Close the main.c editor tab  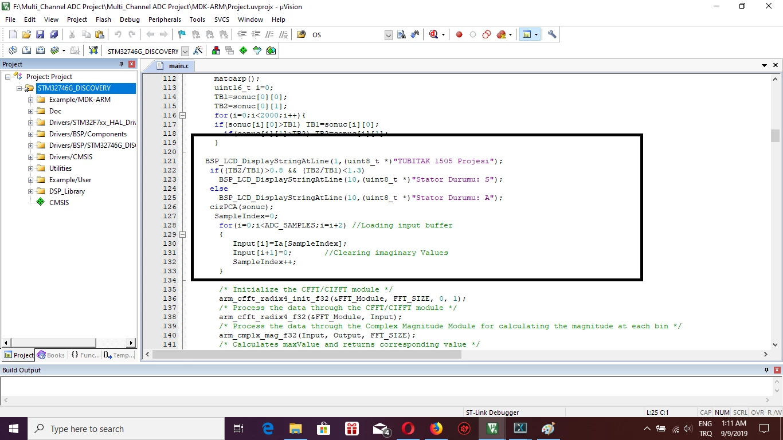coord(775,66)
